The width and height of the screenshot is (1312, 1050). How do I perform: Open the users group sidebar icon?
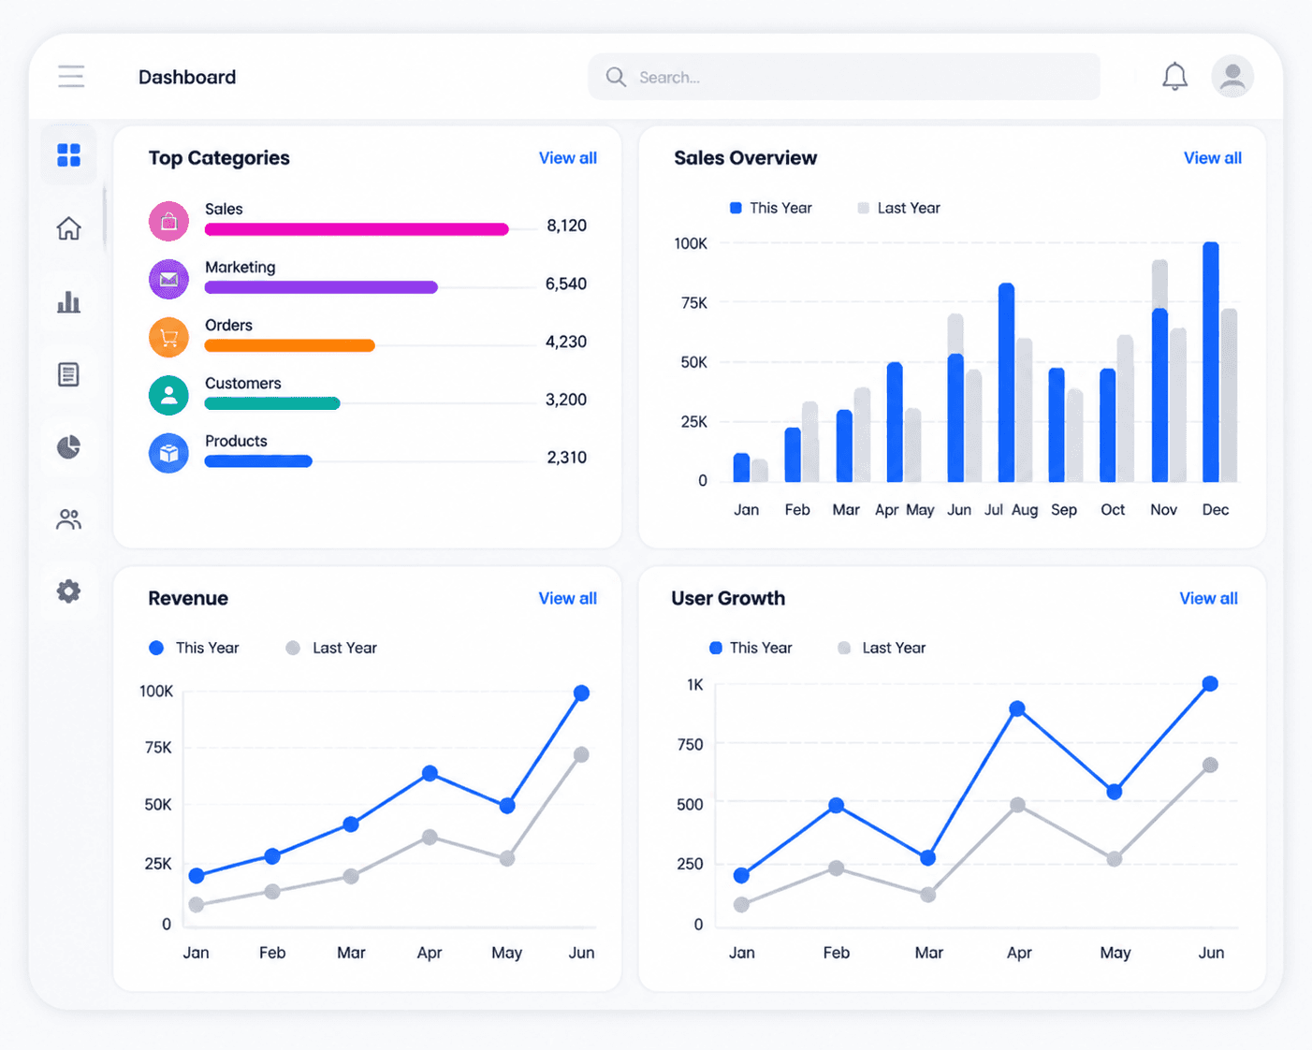pos(69,519)
